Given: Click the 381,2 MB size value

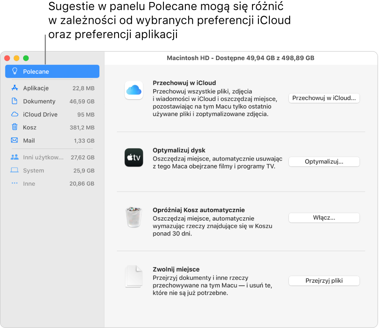Looking at the screenshot, I should tap(82, 127).
